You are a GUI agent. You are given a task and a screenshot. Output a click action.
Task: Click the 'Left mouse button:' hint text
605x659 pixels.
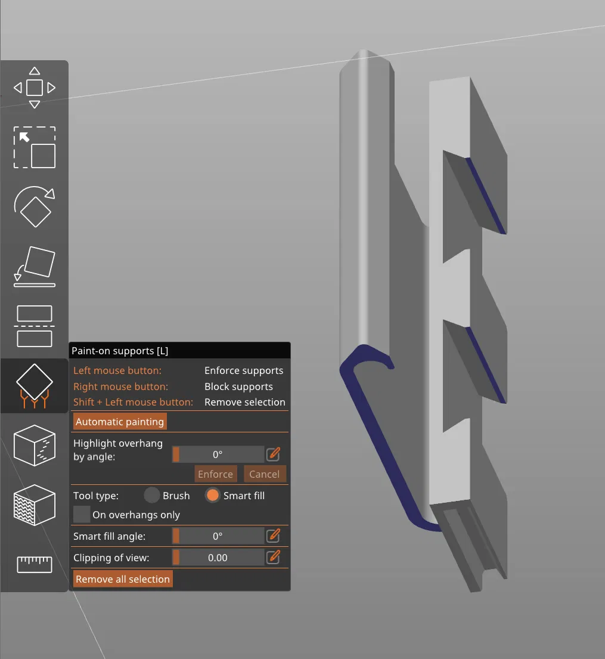(x=117, y=370)
